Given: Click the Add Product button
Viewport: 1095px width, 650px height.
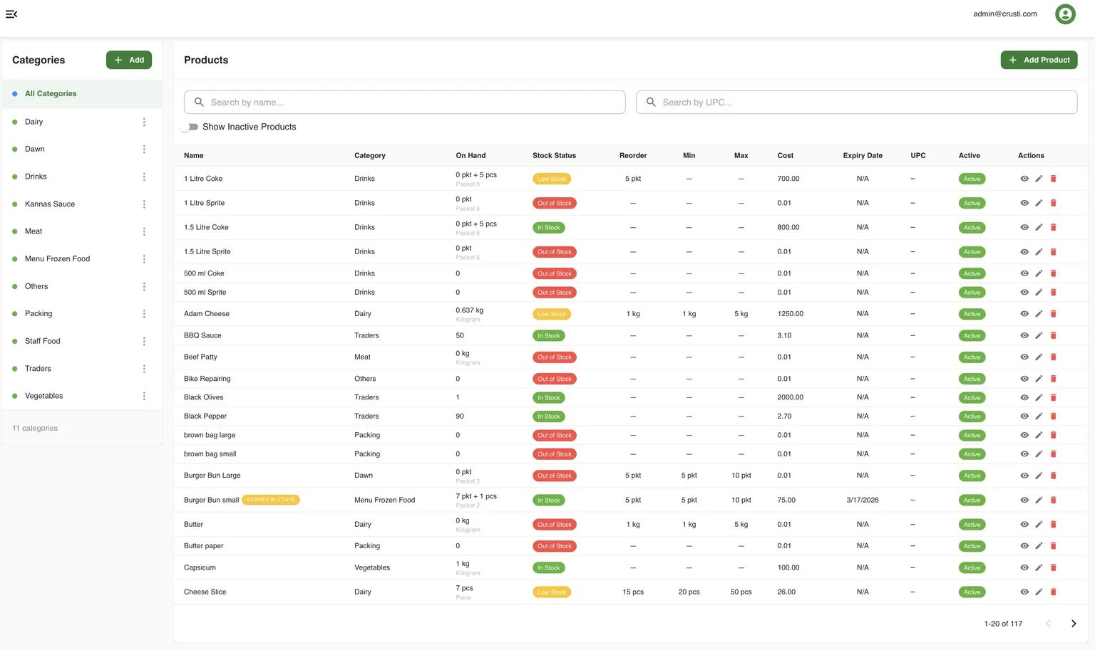Looking at the screenshot, I should point(1039,60).
